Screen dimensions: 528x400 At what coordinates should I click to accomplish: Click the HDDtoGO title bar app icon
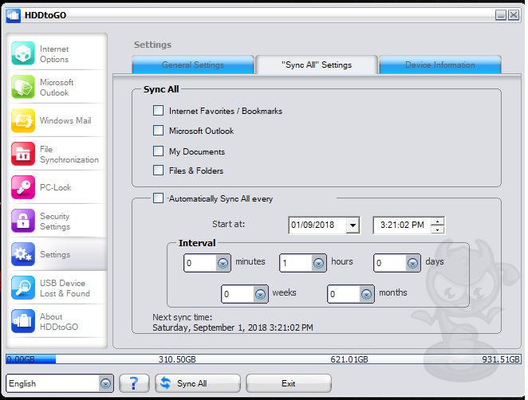point(13,15)
